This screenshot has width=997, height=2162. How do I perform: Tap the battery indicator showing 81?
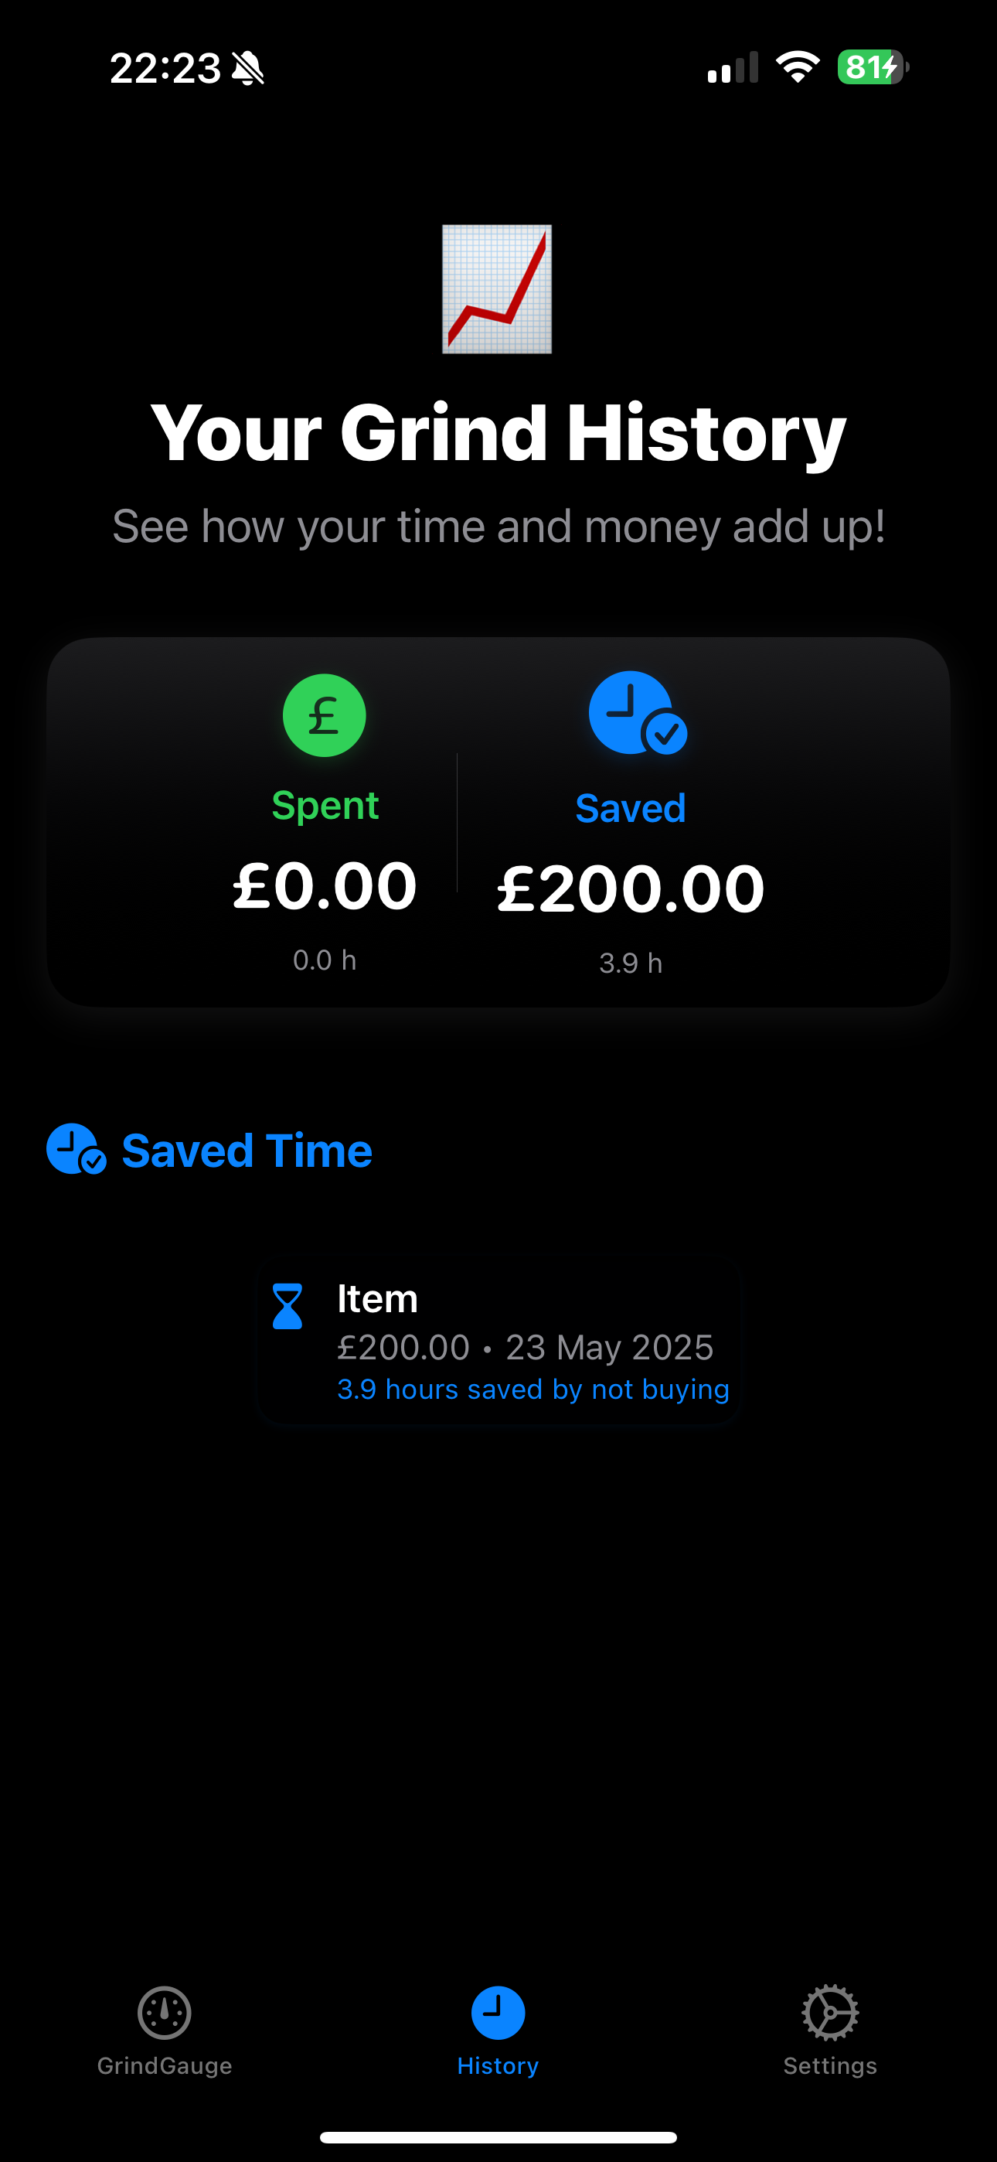tap(873, 66)
